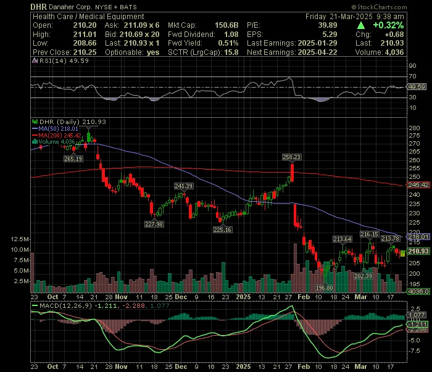The width and height of the screenshot is (432, 372).
Task: Click the Fwd Yield value 0.51%
Action: pyautogui.click(x=228, y=43)
